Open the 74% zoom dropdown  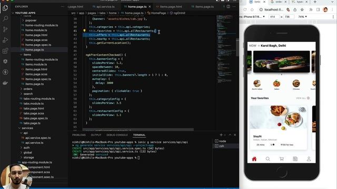(x=302, y=17)
